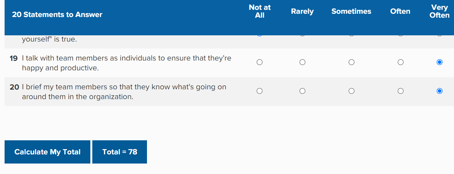Screen dimensions: 454x174
Task: Click the '20 Statements to Answer' header
Action: pos(57,15)
